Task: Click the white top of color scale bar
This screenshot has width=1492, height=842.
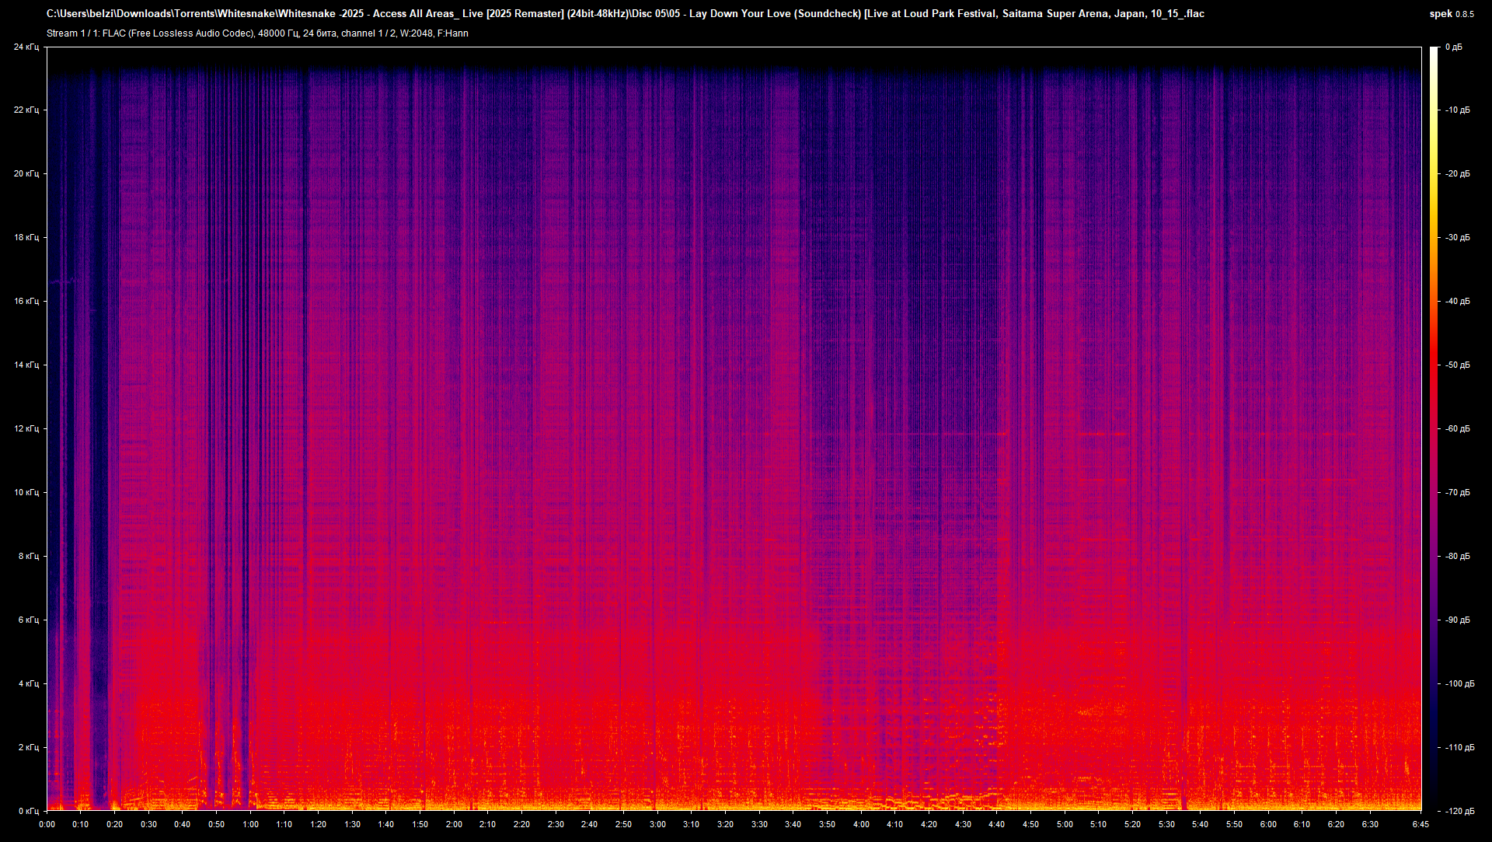Action: (1434, 51)
